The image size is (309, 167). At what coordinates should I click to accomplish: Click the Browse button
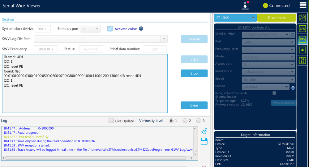(x=194, y=39)
